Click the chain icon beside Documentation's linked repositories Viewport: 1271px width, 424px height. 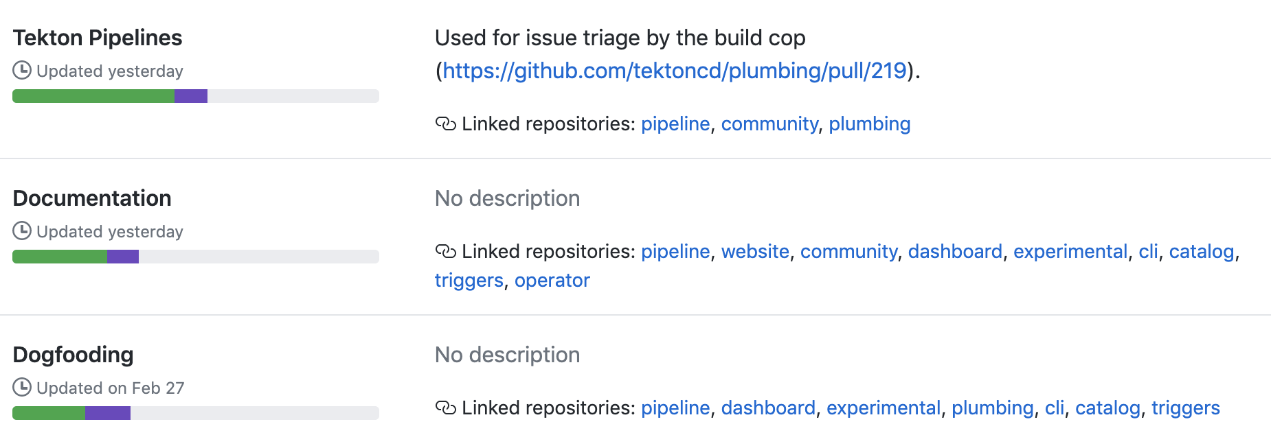[x=445, y=251]
